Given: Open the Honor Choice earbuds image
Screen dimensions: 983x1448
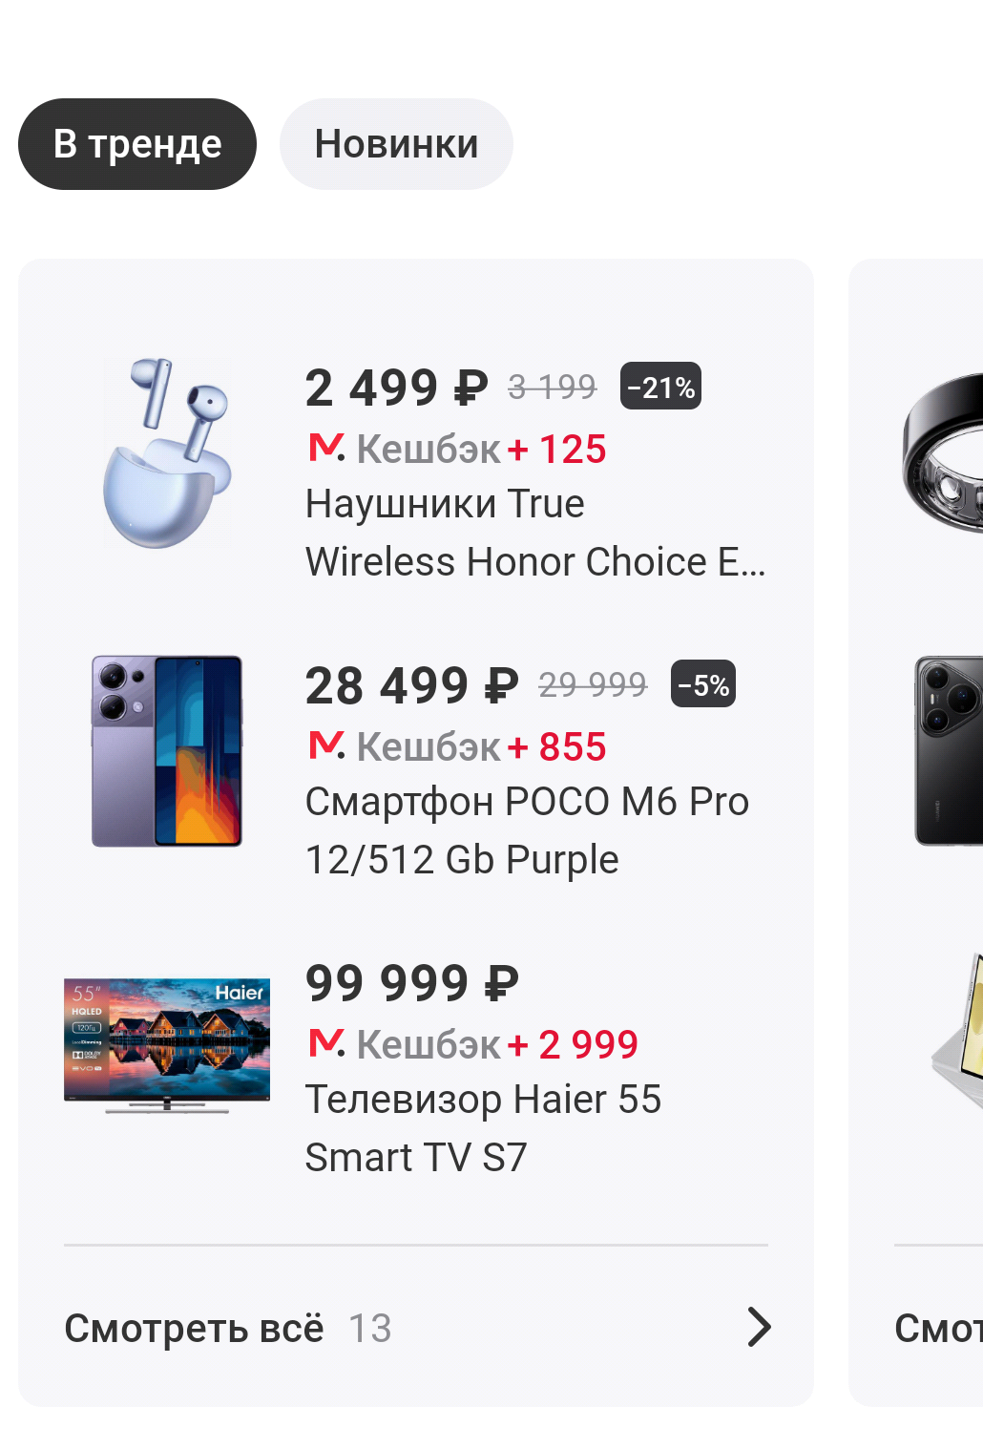Looking at the screenshot, I should [x=167, y=452].
